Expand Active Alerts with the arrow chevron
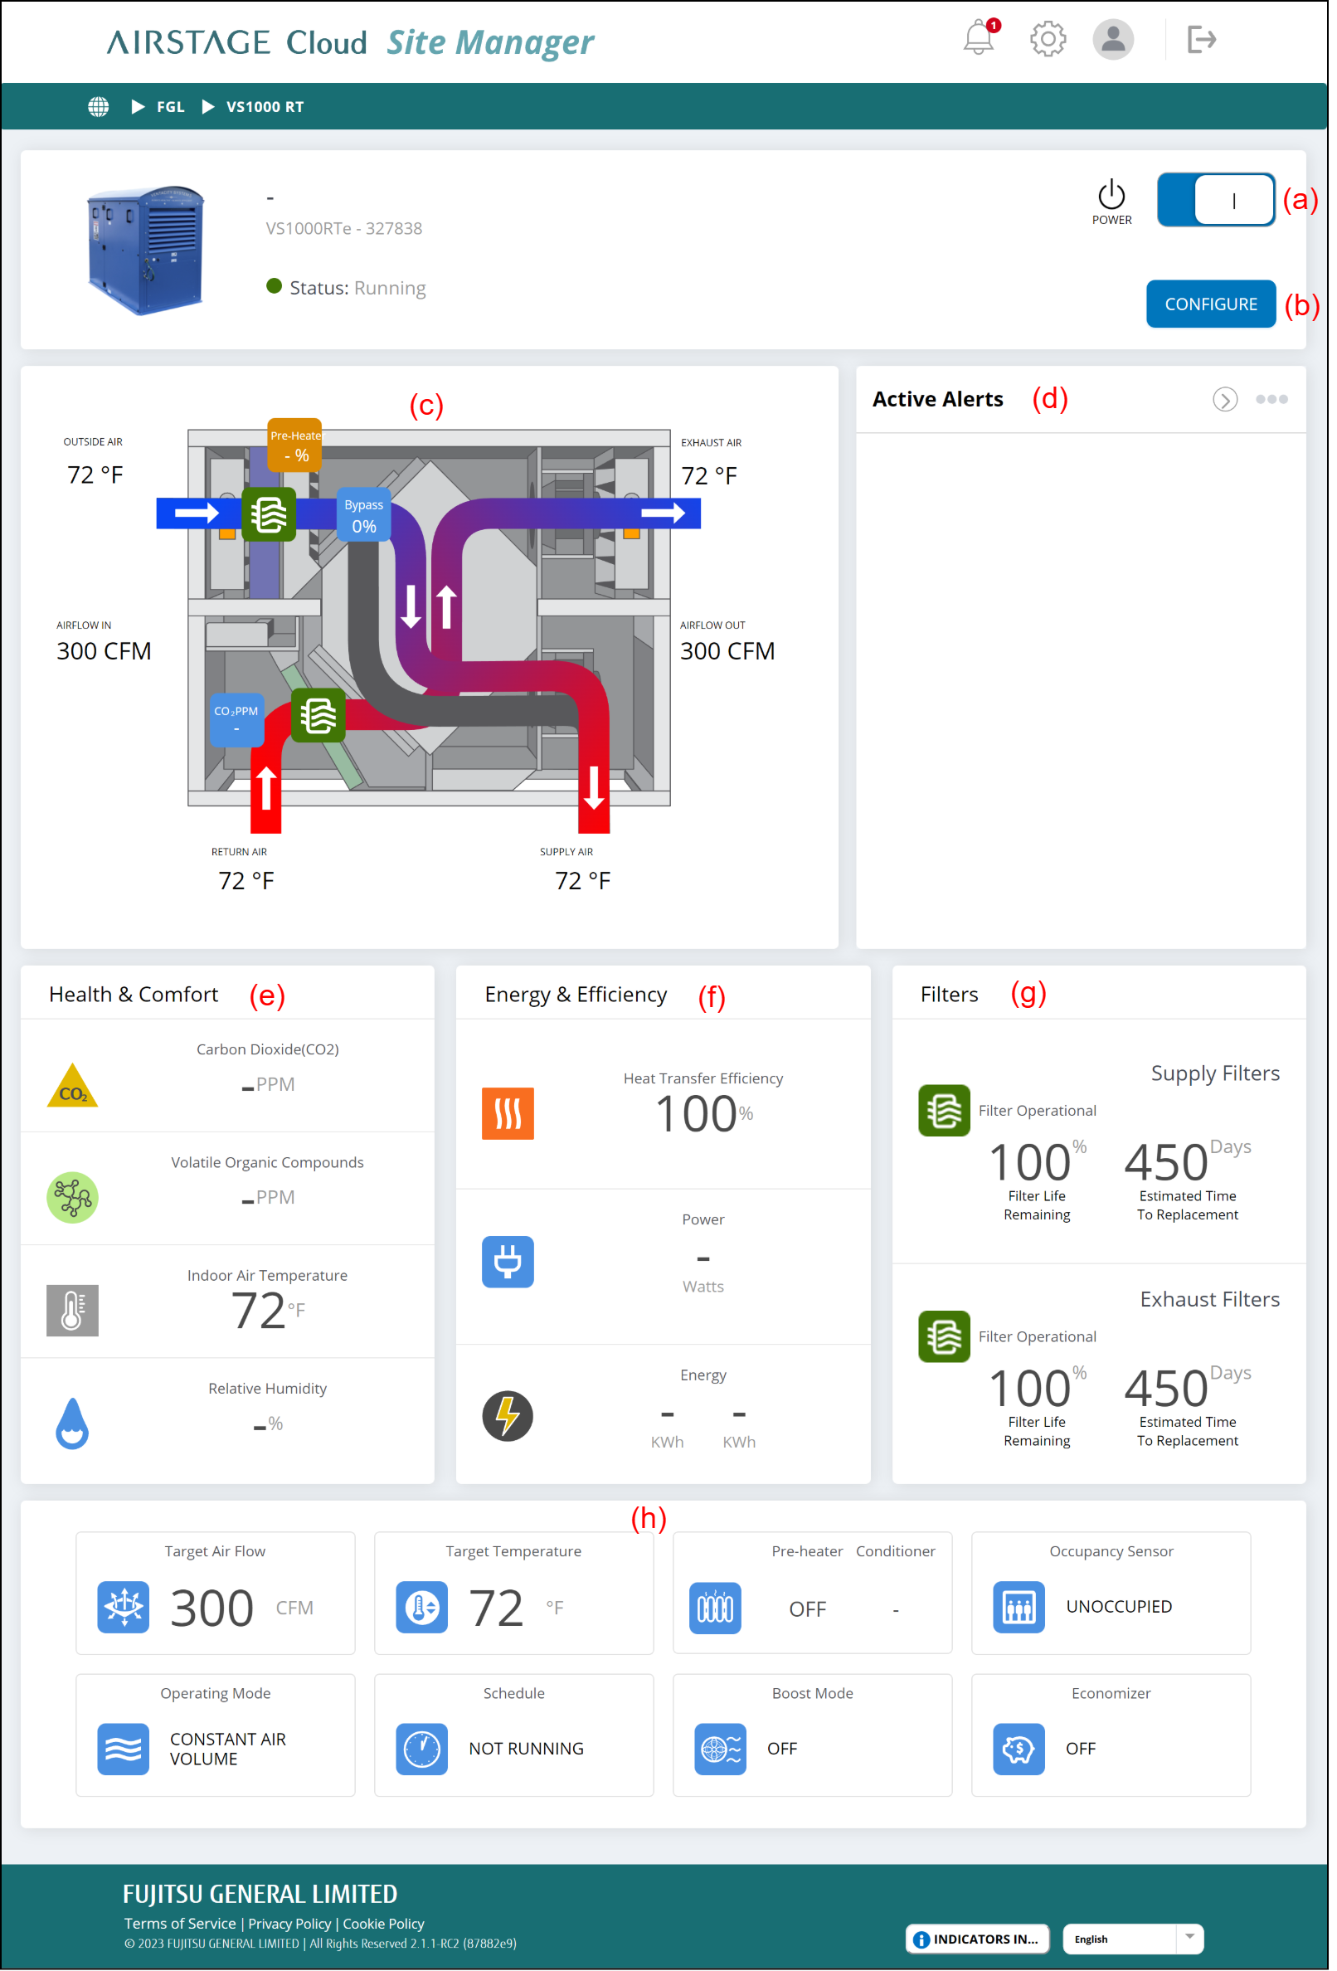Screen dimensions: 1337x1971 [1226, 400]
